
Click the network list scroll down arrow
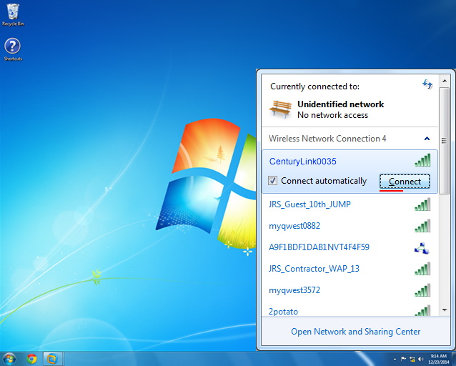pyautogui.click(x=445, y=310)
